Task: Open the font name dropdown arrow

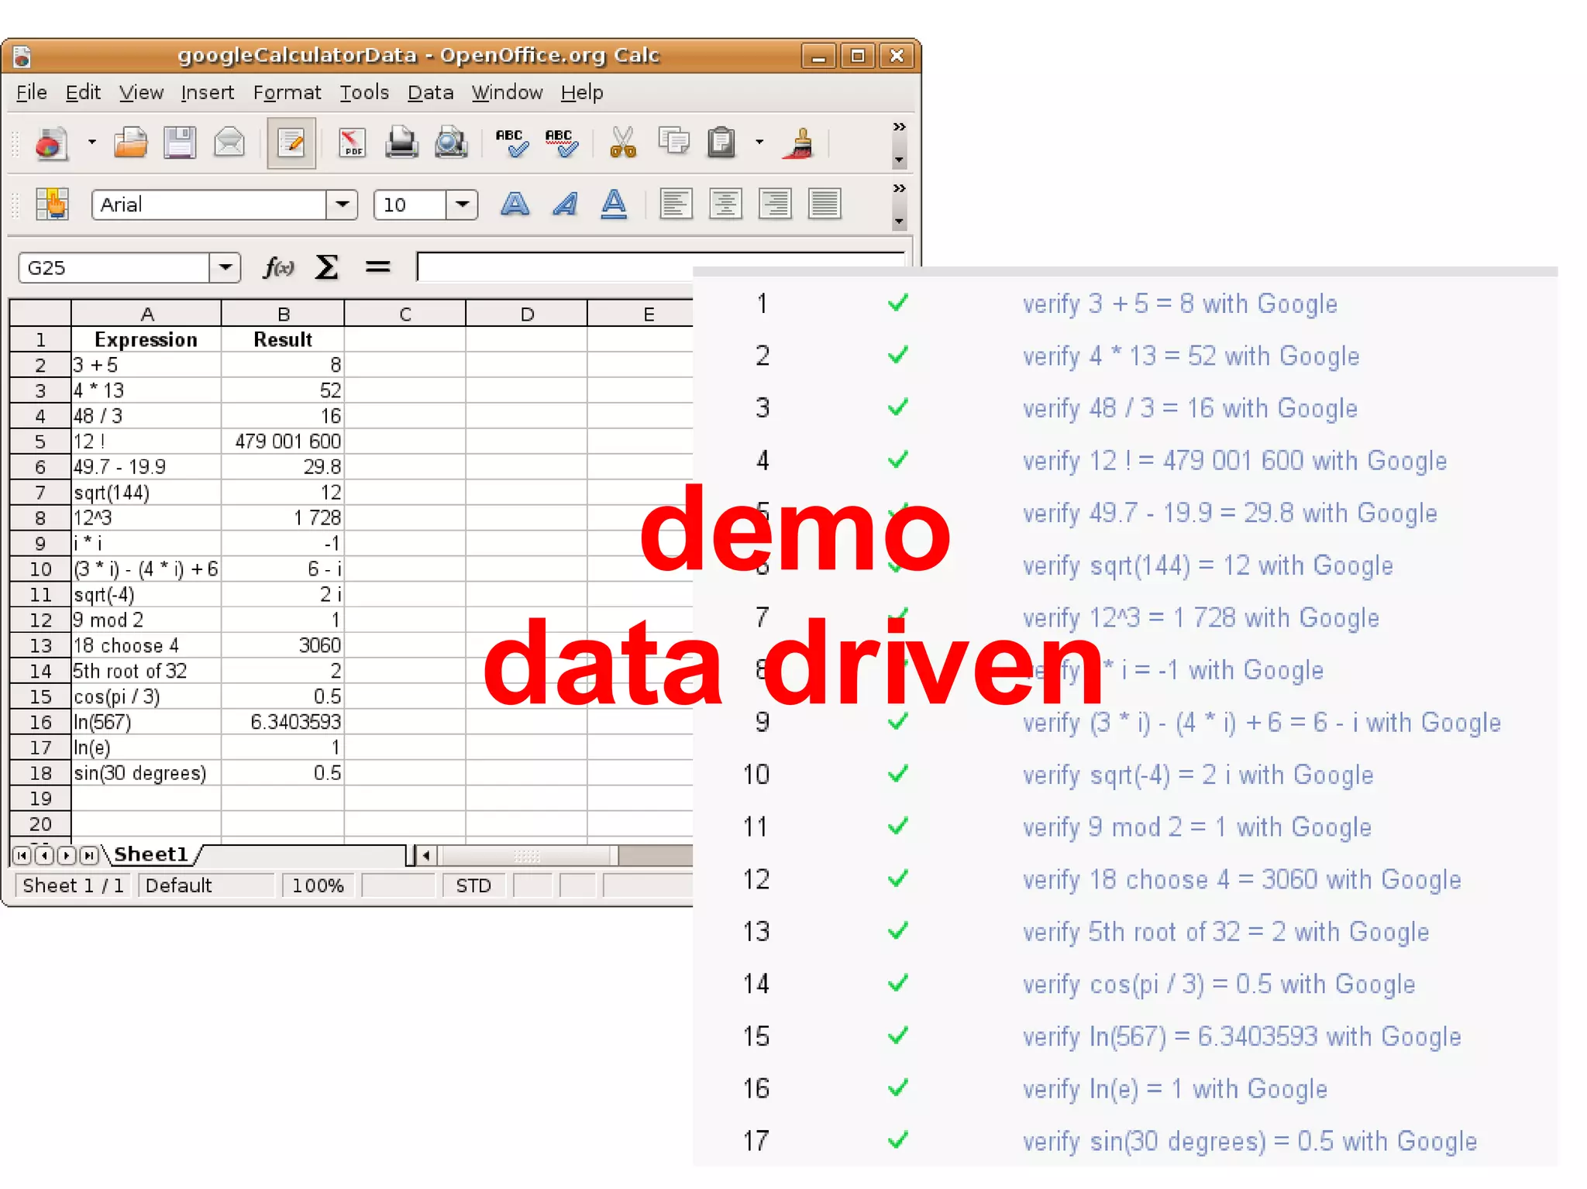Action: 342,205
